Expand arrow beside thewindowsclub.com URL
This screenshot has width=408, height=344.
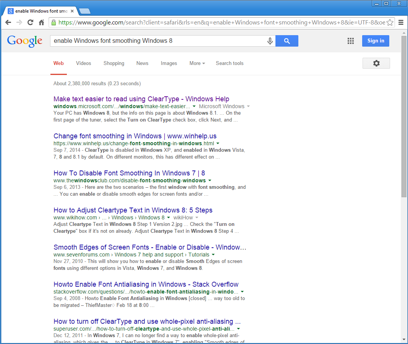point(210,180)
